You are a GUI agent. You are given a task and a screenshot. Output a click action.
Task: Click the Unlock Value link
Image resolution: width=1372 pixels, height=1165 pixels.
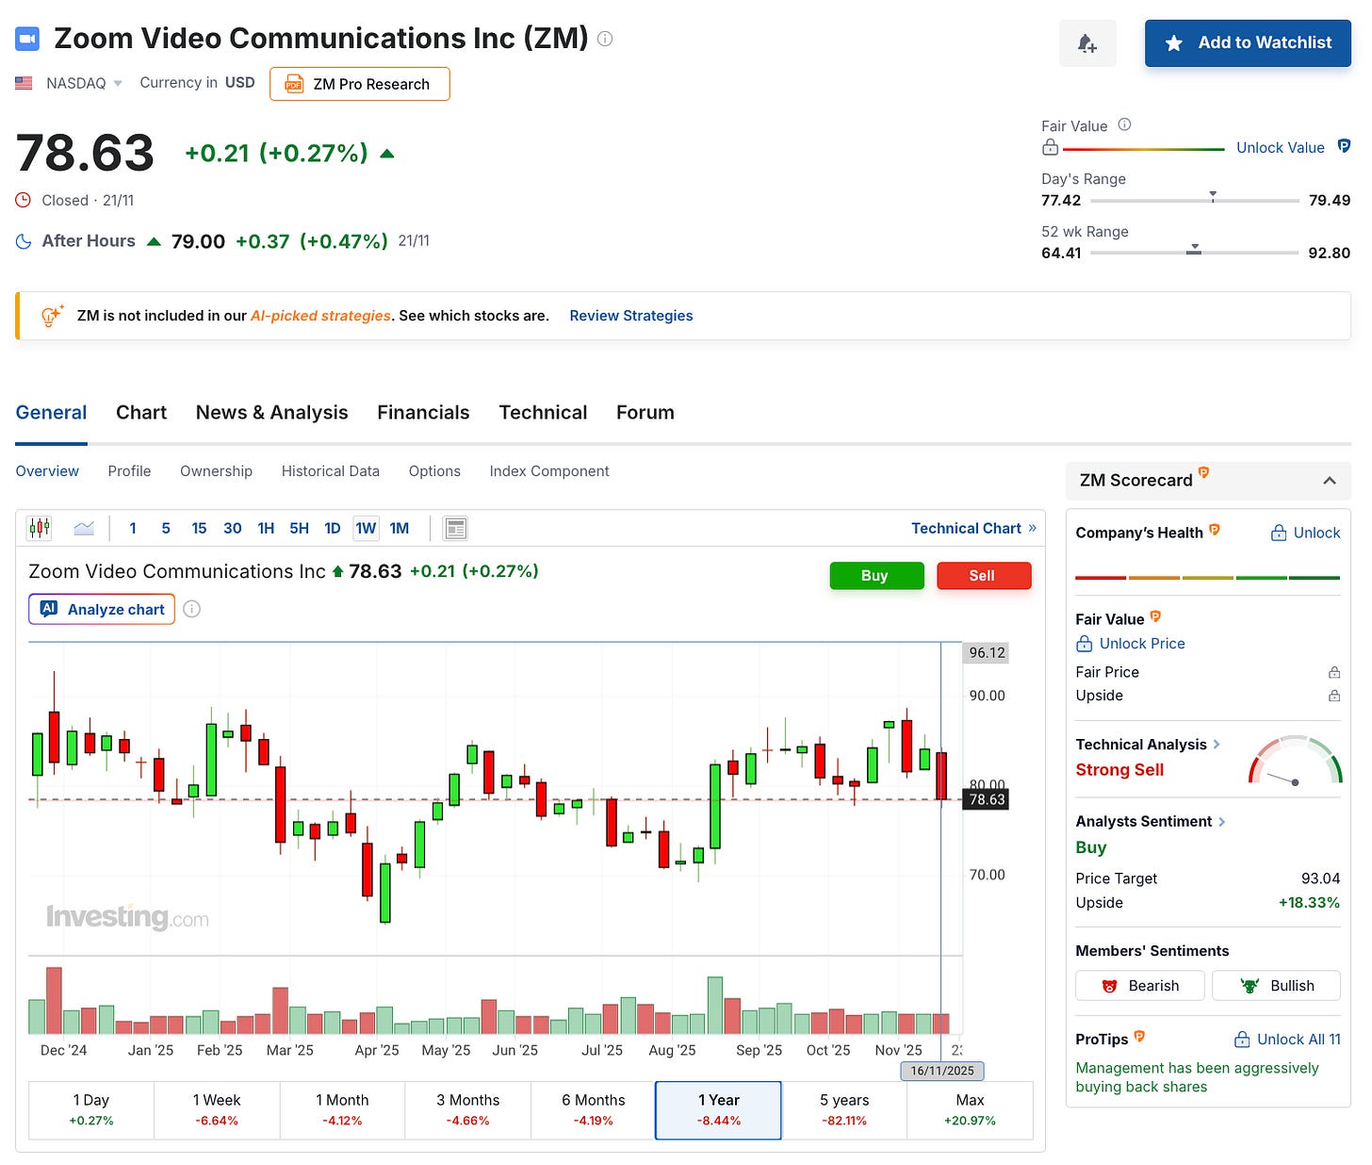1281,147
